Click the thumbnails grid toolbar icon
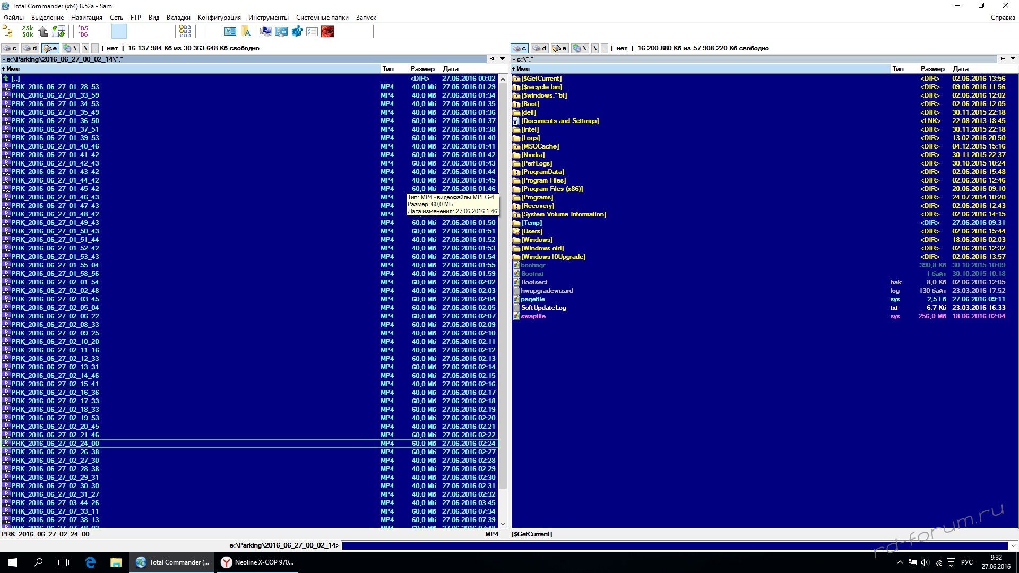Screen dimensions: 1019x573 coord(185,32)
